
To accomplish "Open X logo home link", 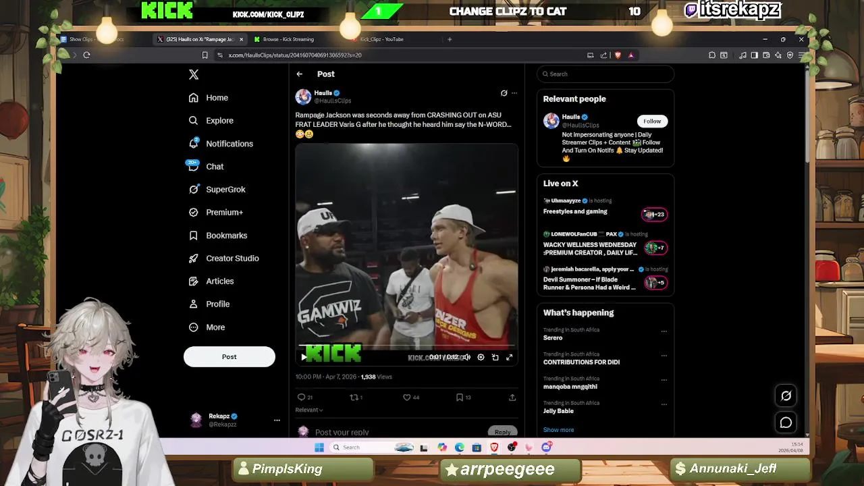I will [194, 75].
